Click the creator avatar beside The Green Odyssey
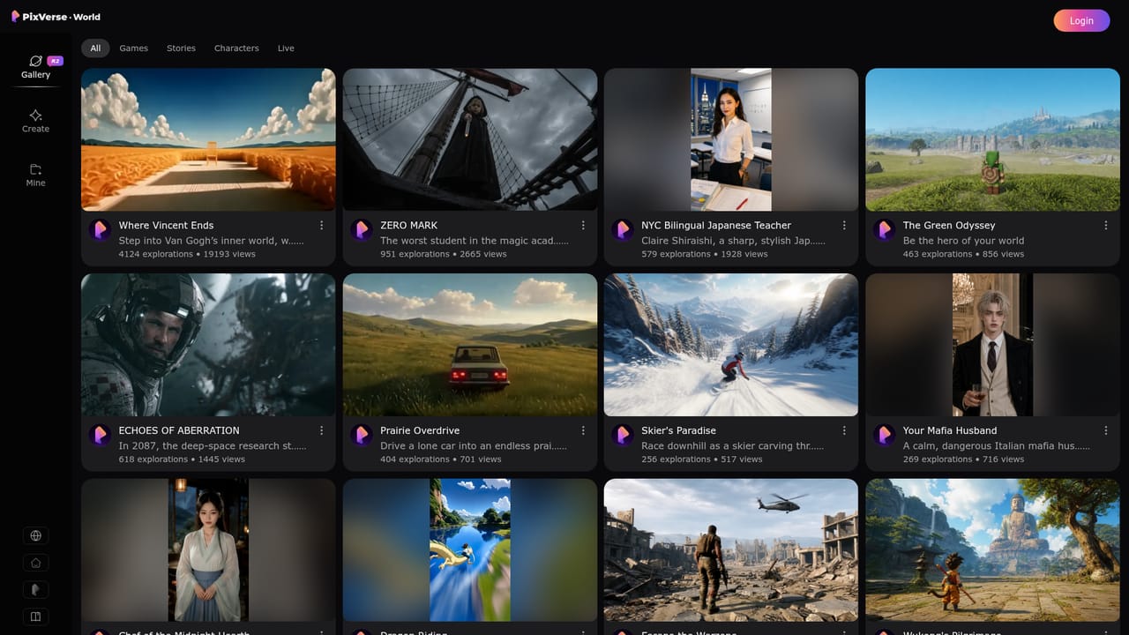Screen dimensions: 1129x635 (x=885, y=230)
